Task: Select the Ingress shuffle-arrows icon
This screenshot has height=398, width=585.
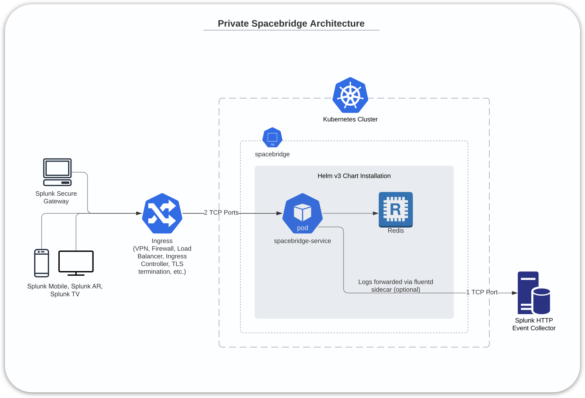Action: (x=162, y=213)
